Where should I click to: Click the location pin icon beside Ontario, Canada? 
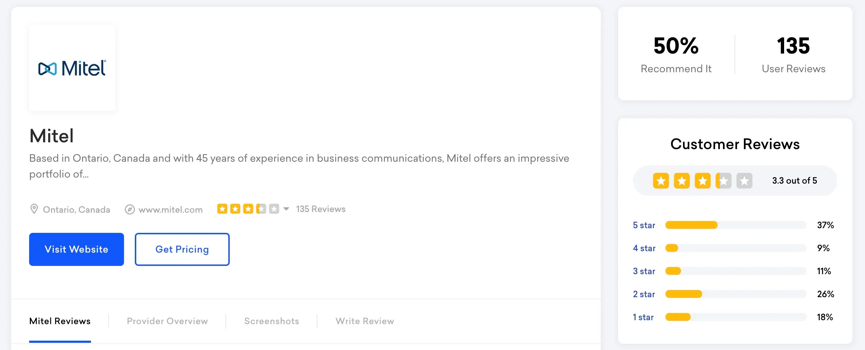34,209
